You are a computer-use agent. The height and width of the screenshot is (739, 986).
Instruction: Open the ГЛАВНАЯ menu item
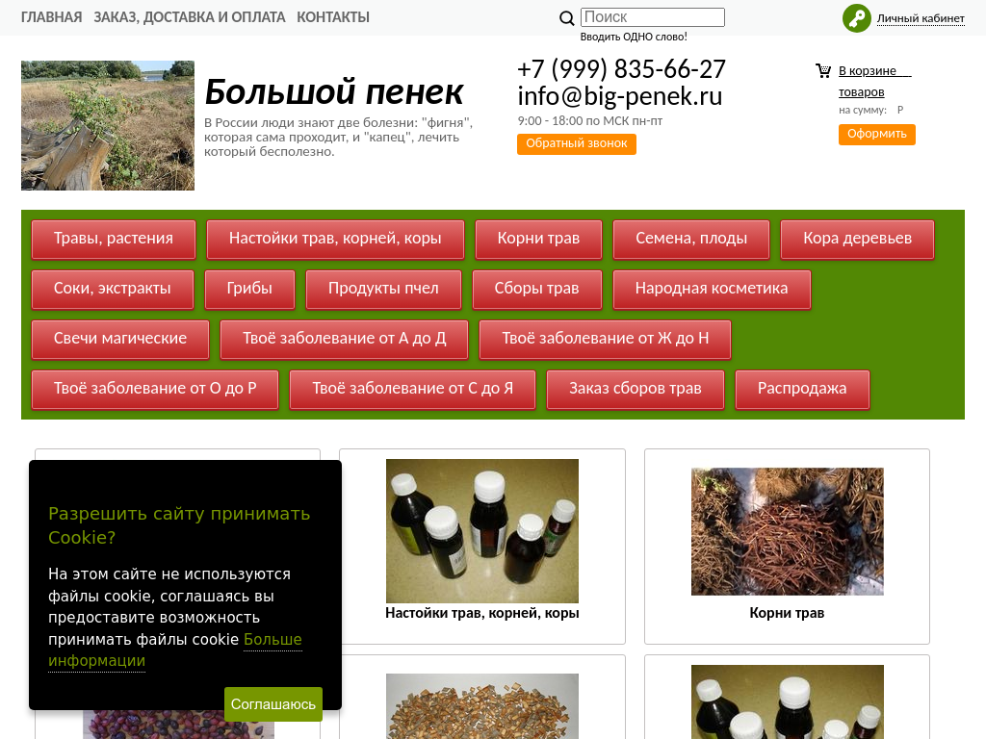(x=52, y=17)
